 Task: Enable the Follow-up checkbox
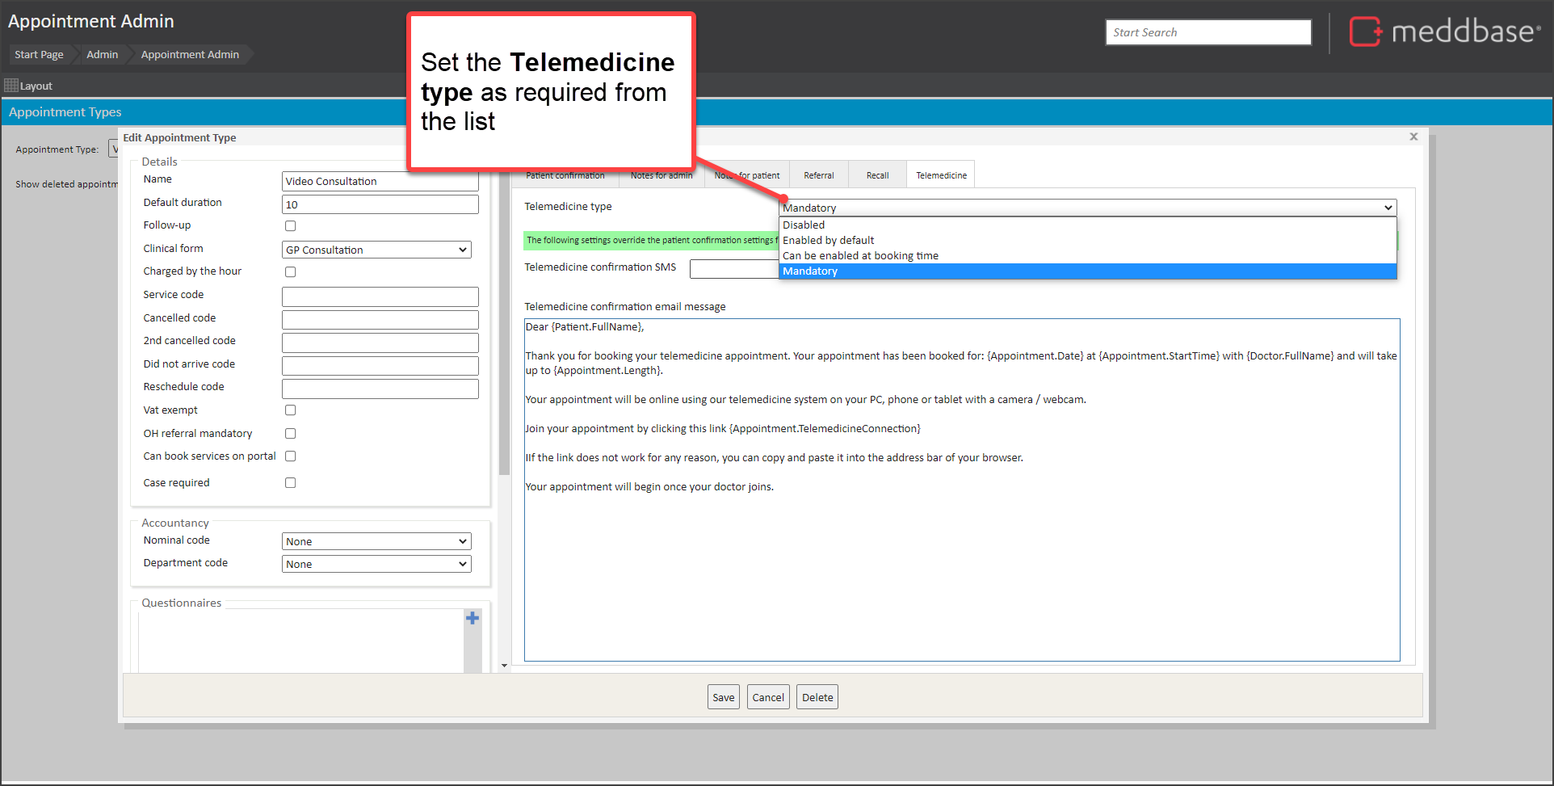click(x=291, y=226)
